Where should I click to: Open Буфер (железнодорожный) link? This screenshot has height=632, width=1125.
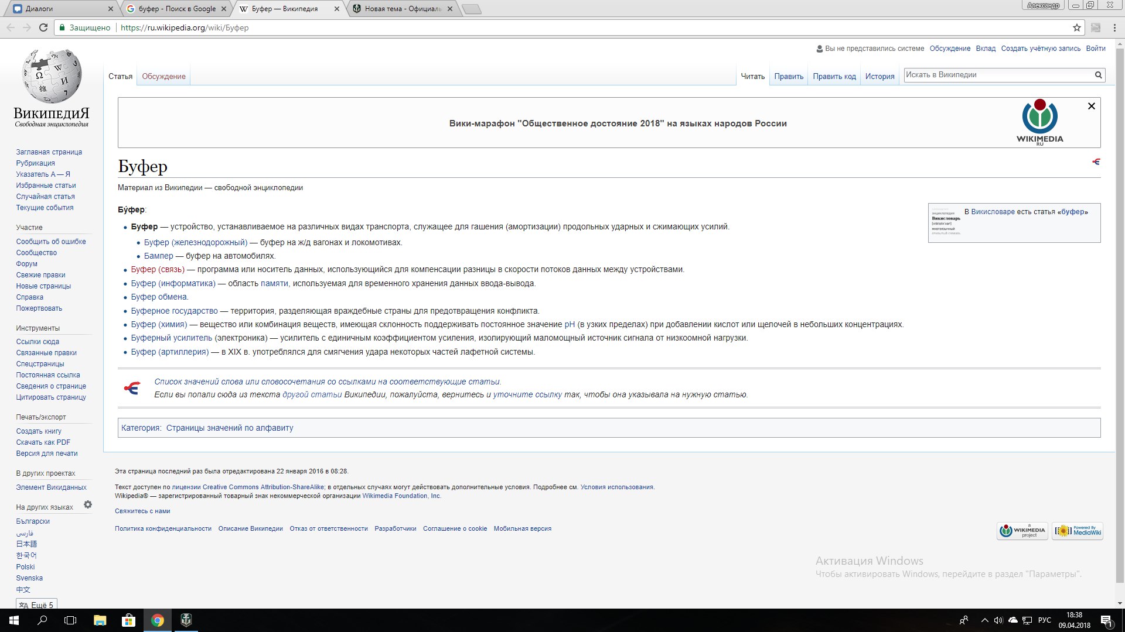point(196,242)
